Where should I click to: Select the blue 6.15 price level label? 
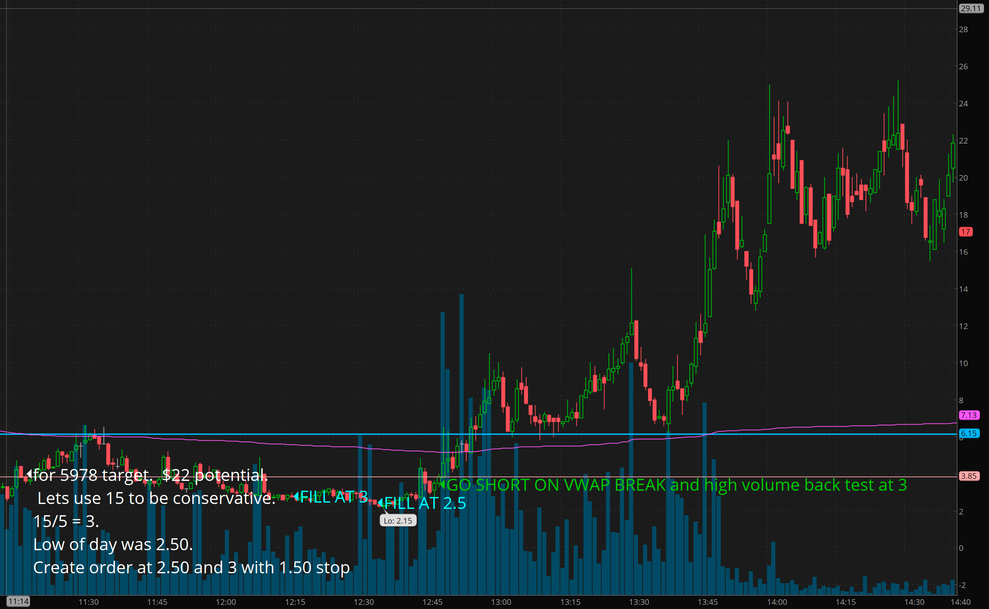point(969,433)
